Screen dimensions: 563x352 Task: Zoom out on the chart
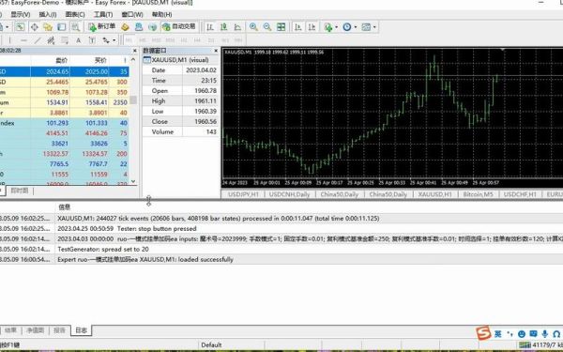pyautogui.click(x=267, y=27)
